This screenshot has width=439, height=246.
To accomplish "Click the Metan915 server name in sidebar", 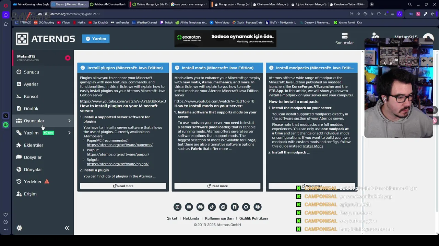I will 26,56.
